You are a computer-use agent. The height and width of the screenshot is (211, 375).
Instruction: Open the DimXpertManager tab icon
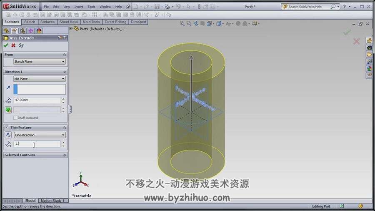pyautogui.click(x=30, y=30)
